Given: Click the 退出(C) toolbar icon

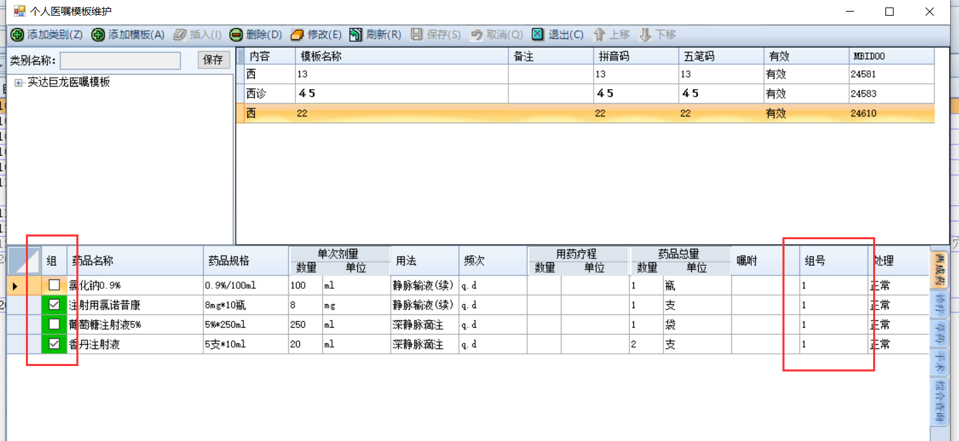Looking at the screenshot, I should pos(538,34).
